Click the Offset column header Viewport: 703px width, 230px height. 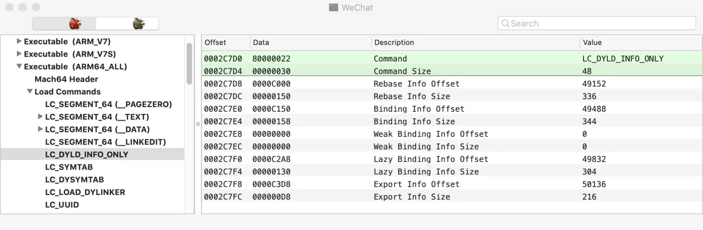(x=216, y=43)
